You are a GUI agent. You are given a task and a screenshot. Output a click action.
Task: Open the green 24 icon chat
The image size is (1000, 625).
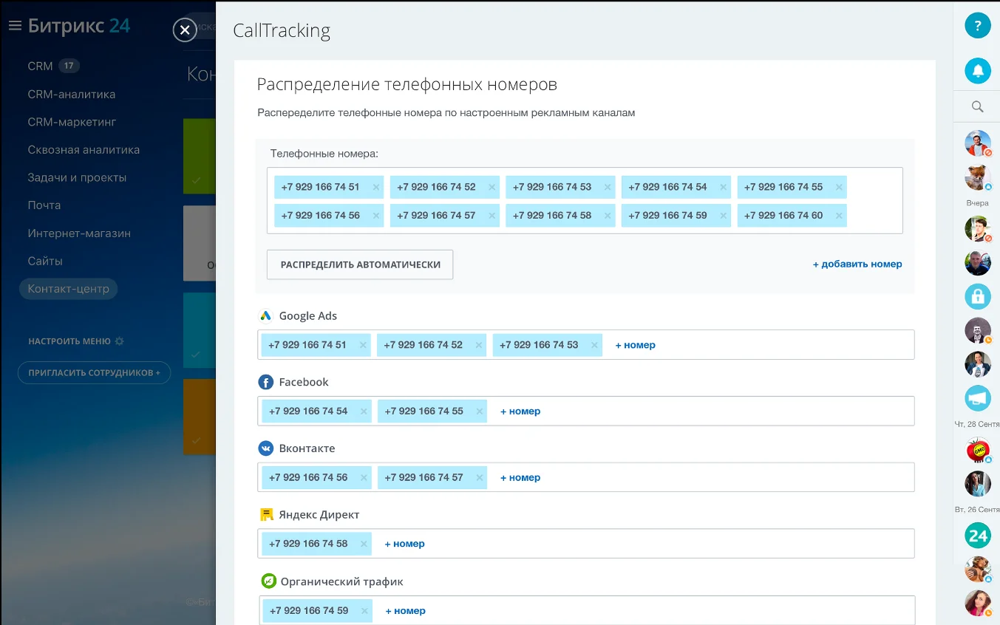(x=977, y=536)
